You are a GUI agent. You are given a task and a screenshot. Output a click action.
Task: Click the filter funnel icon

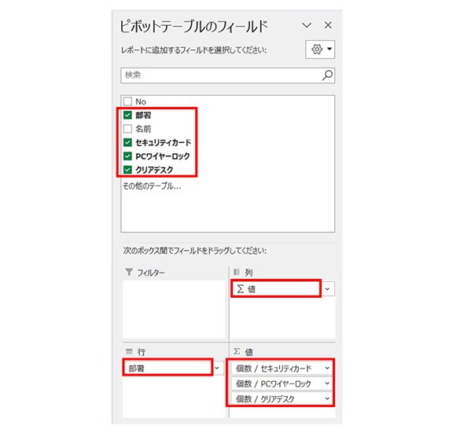pos(129,272)
